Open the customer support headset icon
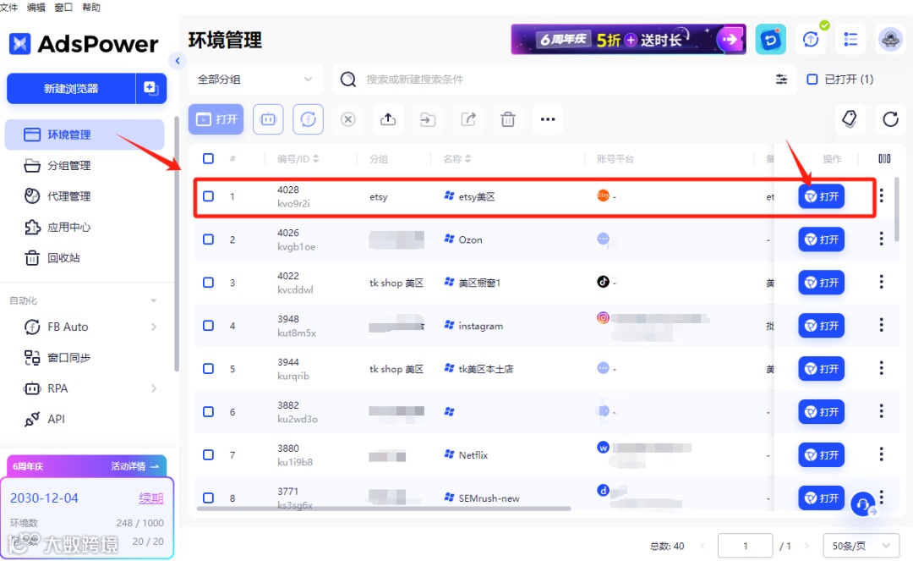The width and height of the screenshot is (913, 561). 863,504
